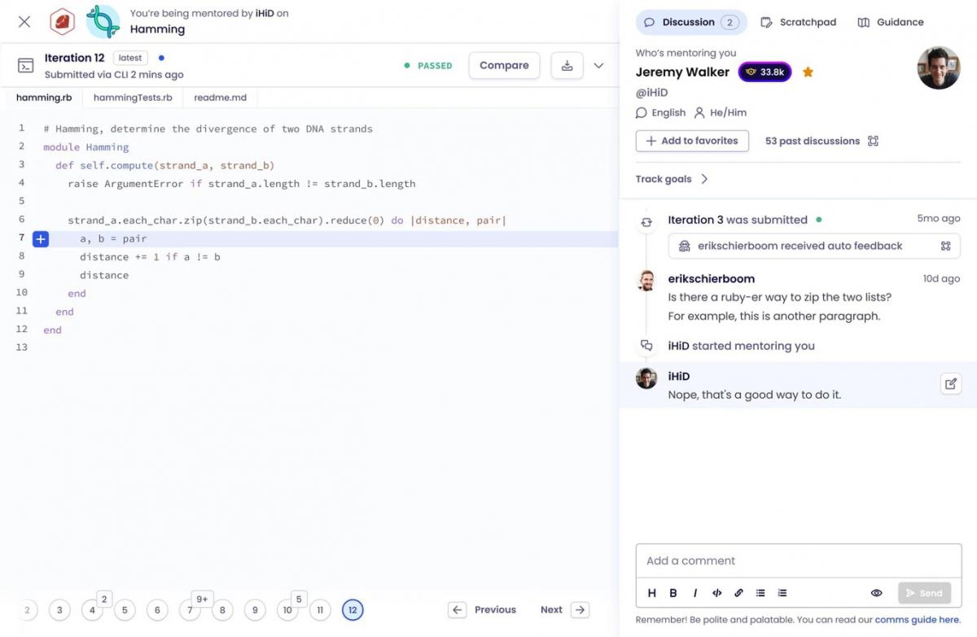Expand the Track goals section

(x=673, y=178)
